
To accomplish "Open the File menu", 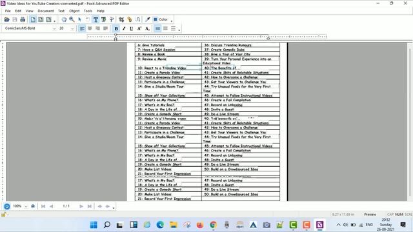I will (8, 11).
